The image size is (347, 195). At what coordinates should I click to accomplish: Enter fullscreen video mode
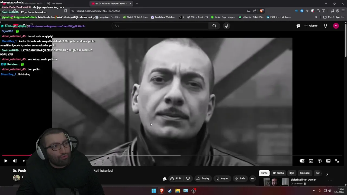tap(337, 161)
